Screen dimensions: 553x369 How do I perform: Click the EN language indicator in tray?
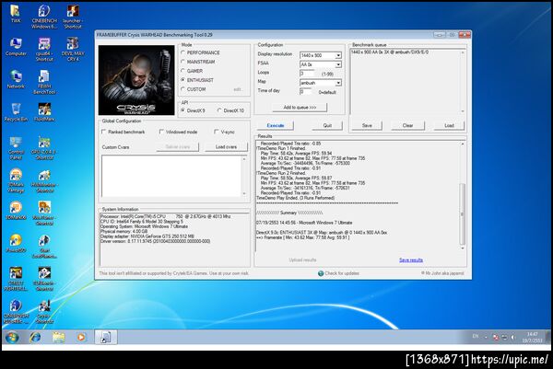click(x=476, y=336)
